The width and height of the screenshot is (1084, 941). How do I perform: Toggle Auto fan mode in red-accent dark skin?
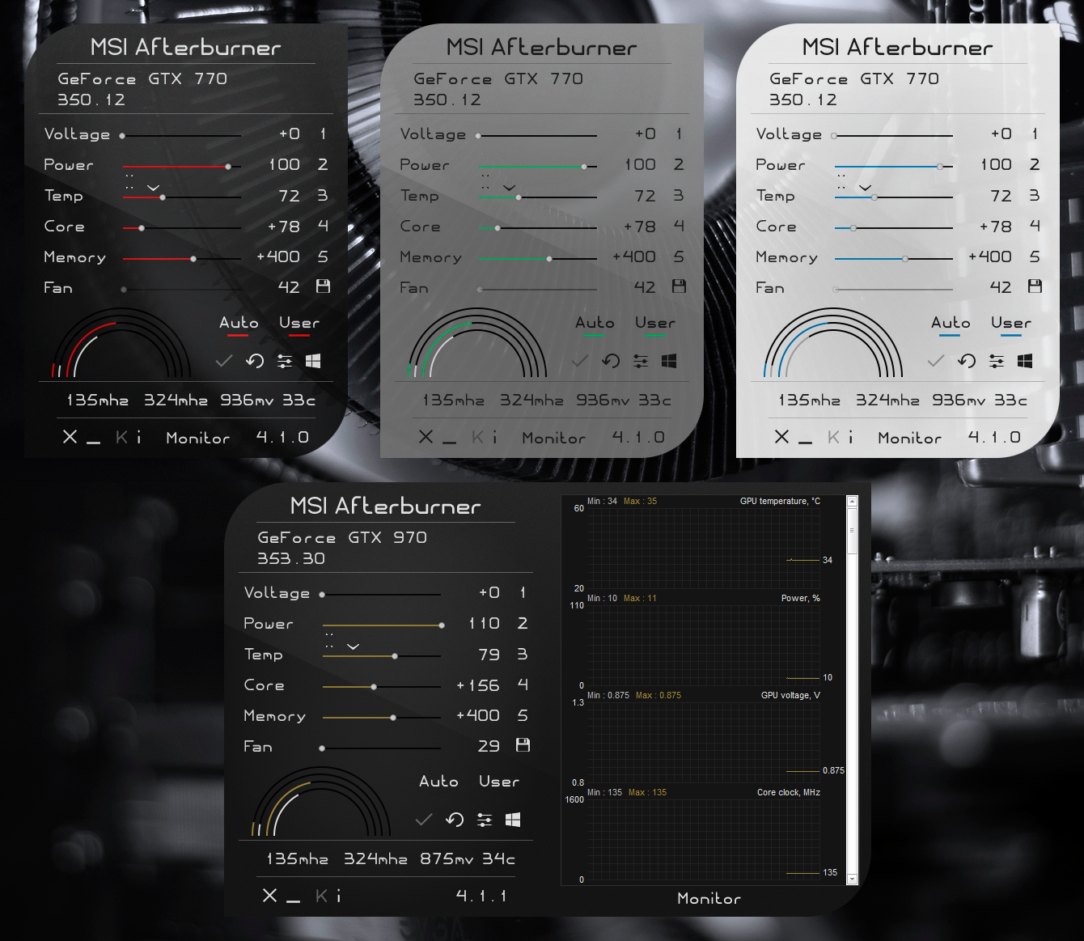239,324
